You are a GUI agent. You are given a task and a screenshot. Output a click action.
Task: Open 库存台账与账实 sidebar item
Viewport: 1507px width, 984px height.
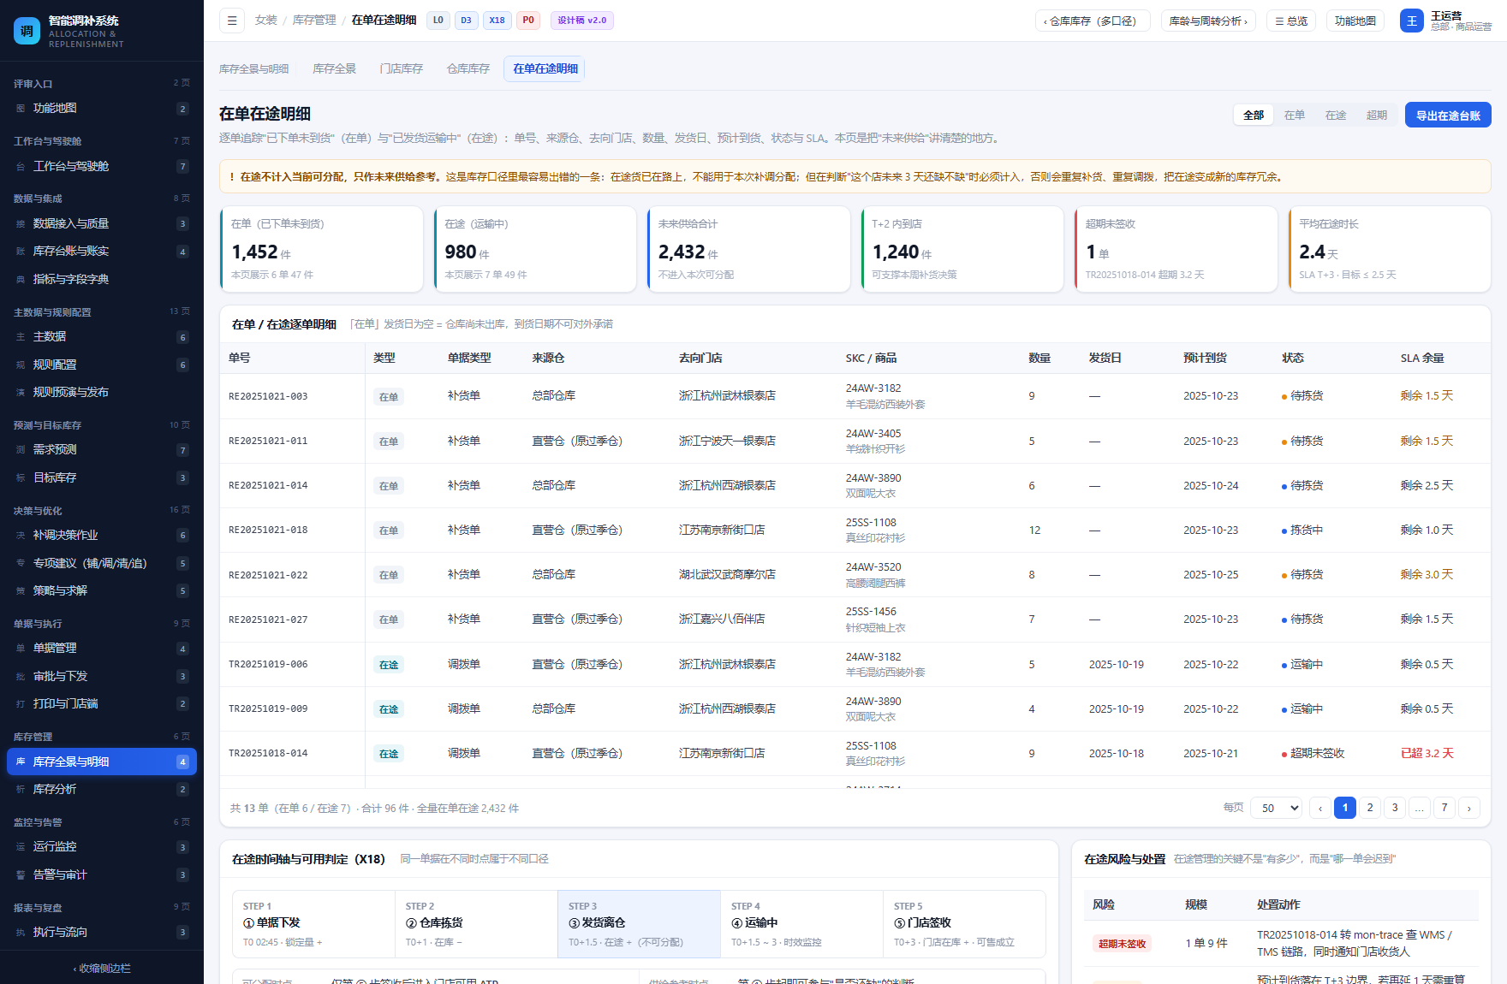tap(102, 252)
